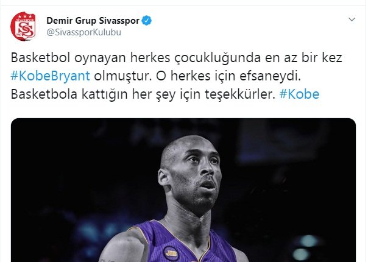
Task: Click the phrase 'O herkes için' in the tweet
Action: pyautogui.click(x=196, y=76)
